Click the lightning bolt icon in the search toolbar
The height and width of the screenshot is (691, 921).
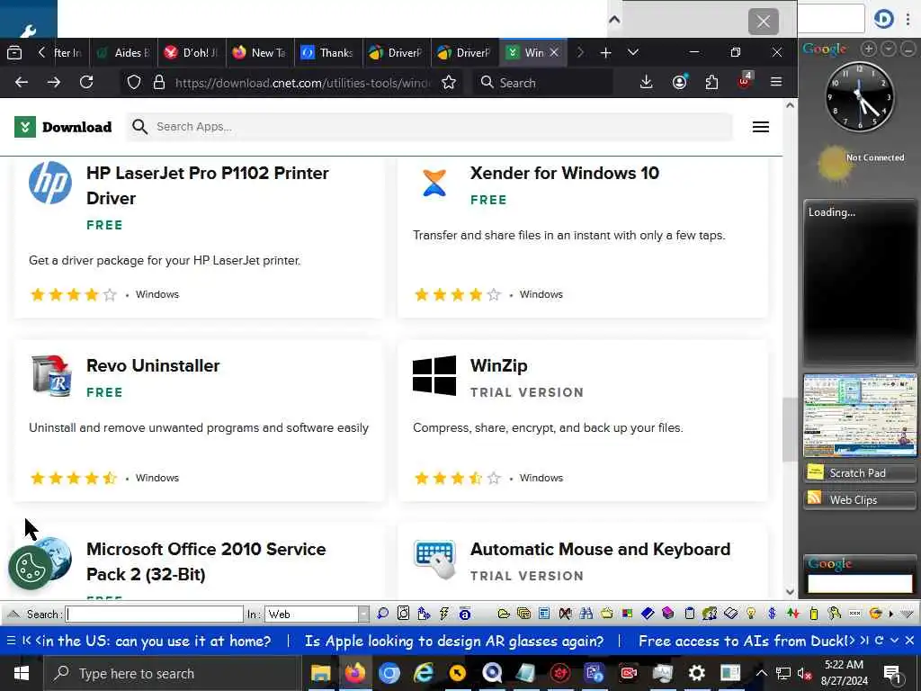[x=444, y=614]
